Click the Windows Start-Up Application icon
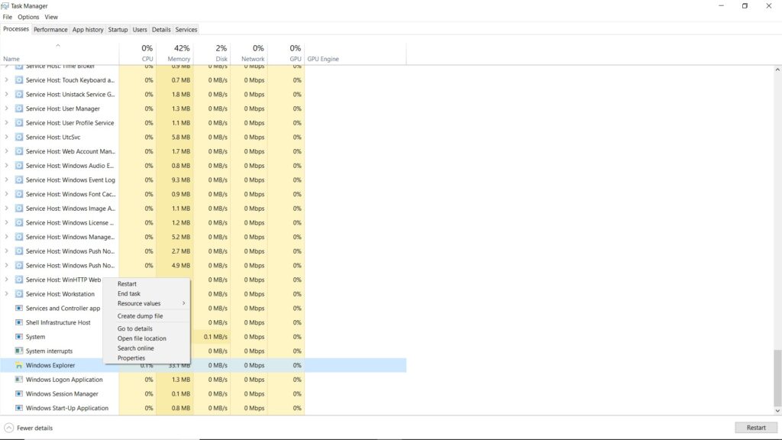 [x=19, y=408]
